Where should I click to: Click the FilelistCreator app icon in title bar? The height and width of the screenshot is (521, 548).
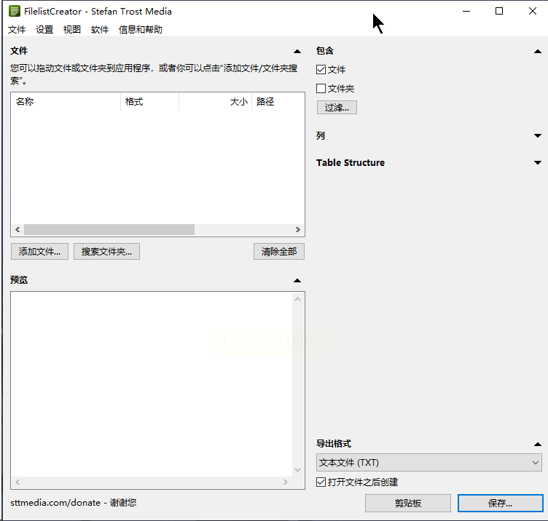15,11
